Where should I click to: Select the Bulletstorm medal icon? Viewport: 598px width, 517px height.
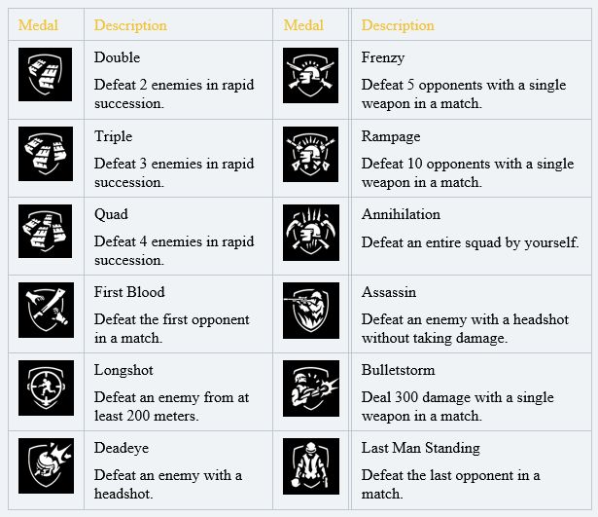tap(311, 388)
